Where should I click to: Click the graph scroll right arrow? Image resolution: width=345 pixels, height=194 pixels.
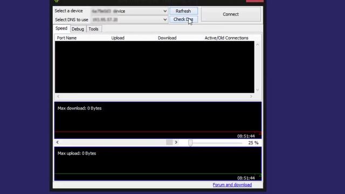click(176, 142)
